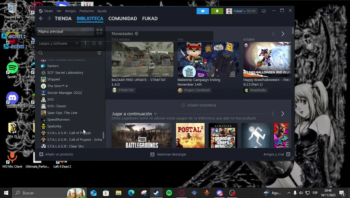This screenshot has height=198, width=350.
Task: Click the Gestionar descargas download icon
Action: tap(152, 154)
